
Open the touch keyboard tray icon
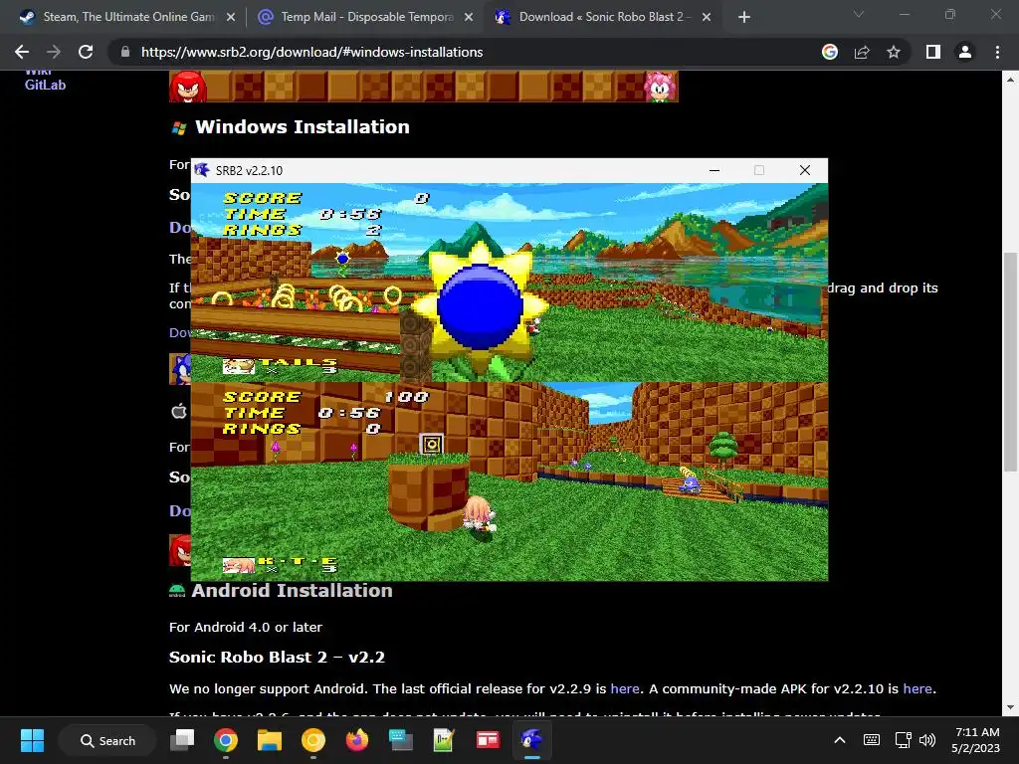[872, 740]
